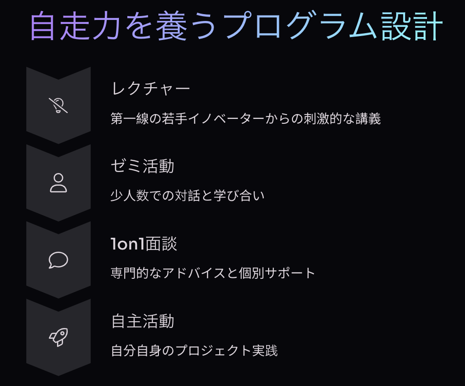
Task: Click the crossed-out bell icon
Action: [x=58, y=105]
